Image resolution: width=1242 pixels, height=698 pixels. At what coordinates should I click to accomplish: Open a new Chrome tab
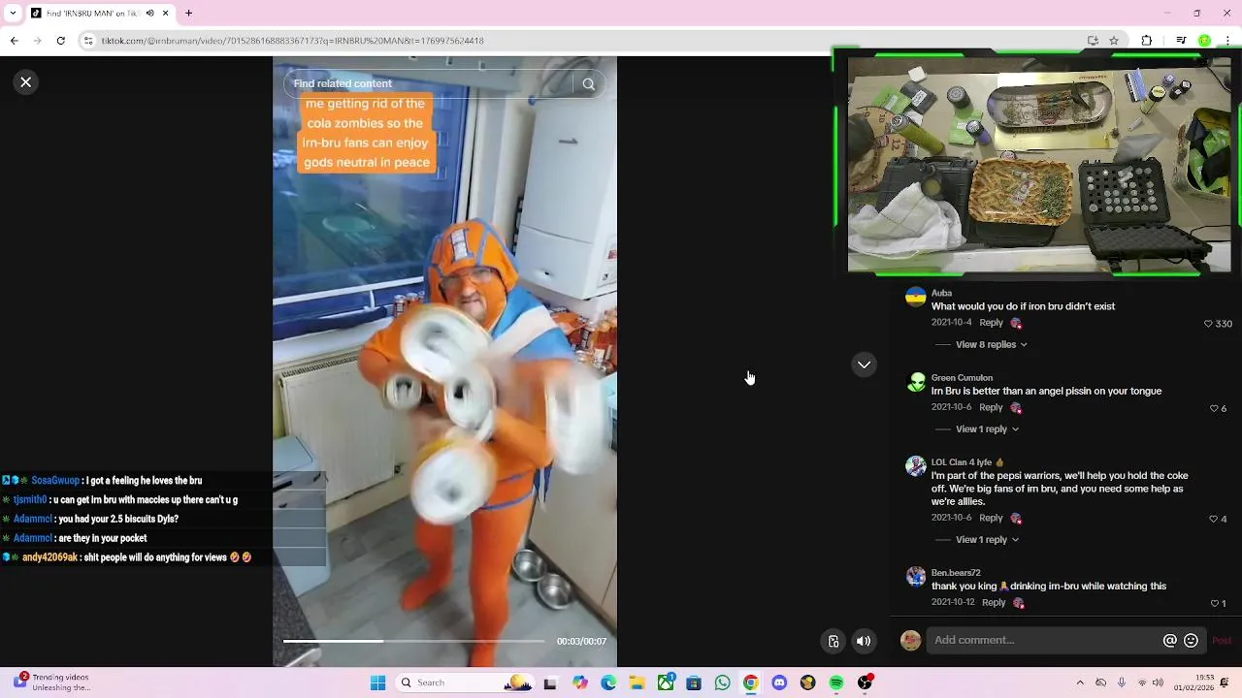(x=189, y=14)
